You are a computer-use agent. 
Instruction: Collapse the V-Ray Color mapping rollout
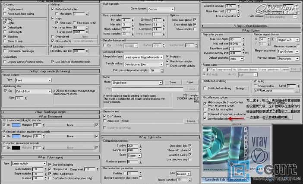click(50, 157)
